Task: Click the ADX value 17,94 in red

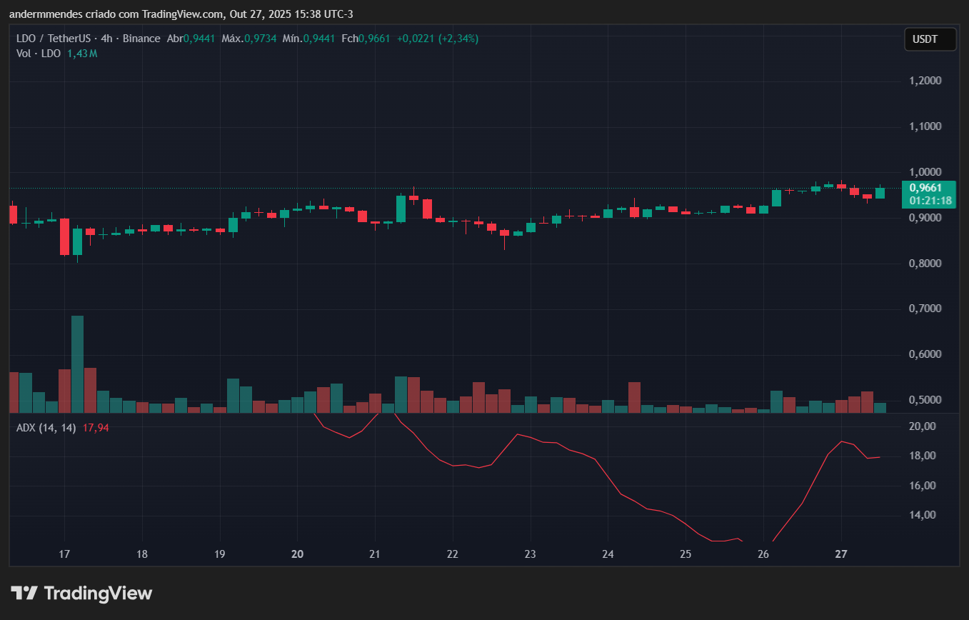Action: pyautogui.click(x=96, y=426)
